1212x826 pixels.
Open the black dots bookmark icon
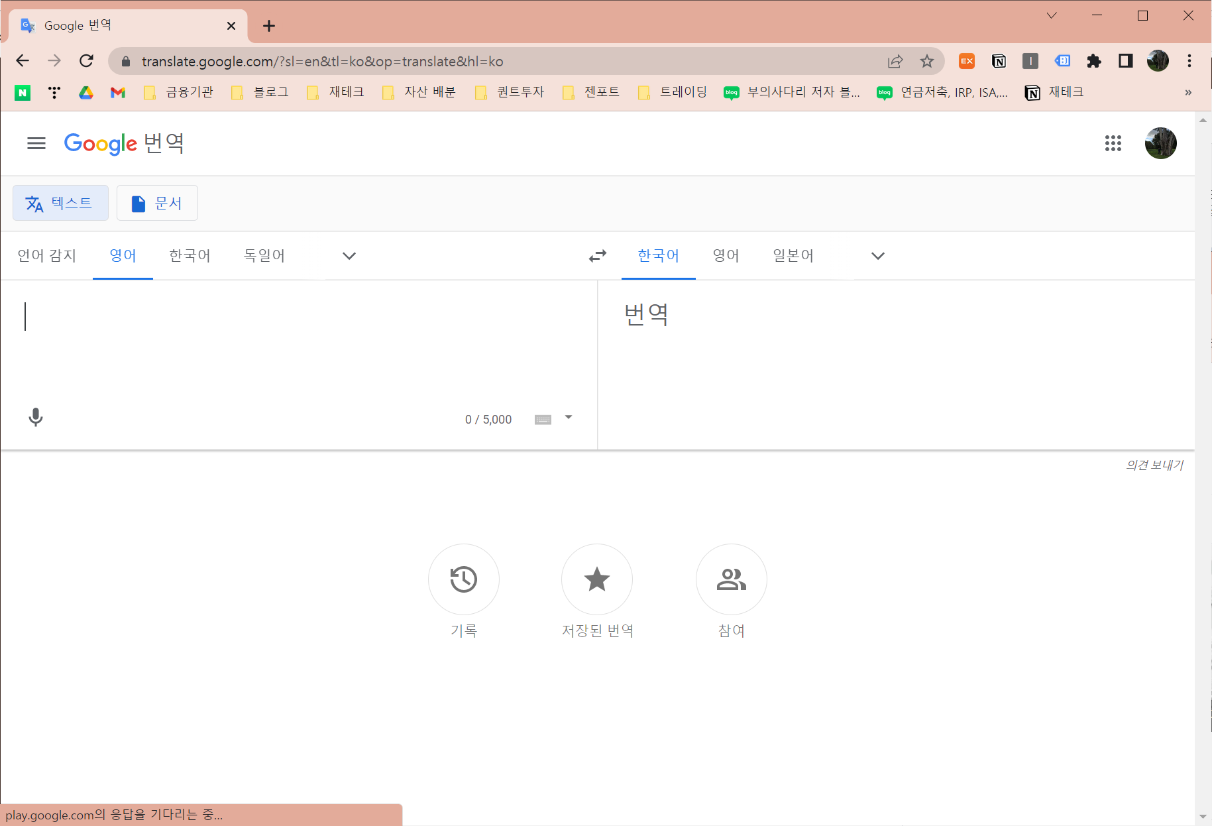point(54,93)
